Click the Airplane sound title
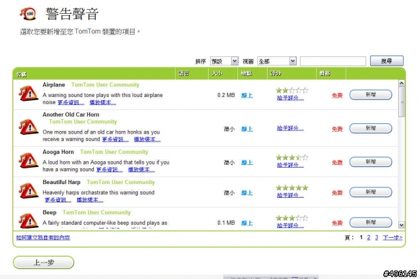The height and width of the screenshot is (279, 420). [x=54, y=84]
